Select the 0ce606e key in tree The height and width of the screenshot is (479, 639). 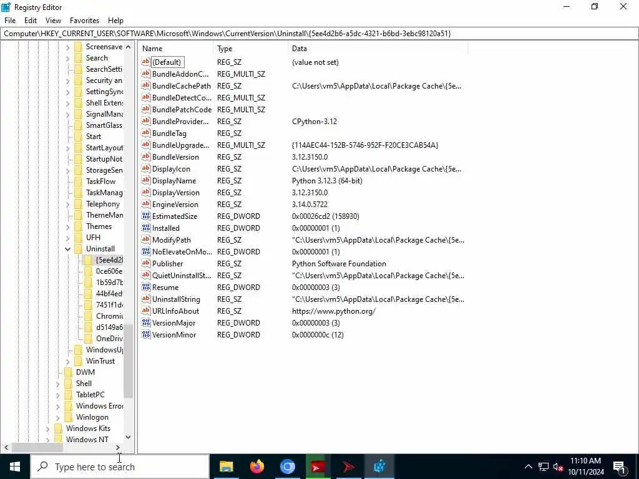(109, 271)
